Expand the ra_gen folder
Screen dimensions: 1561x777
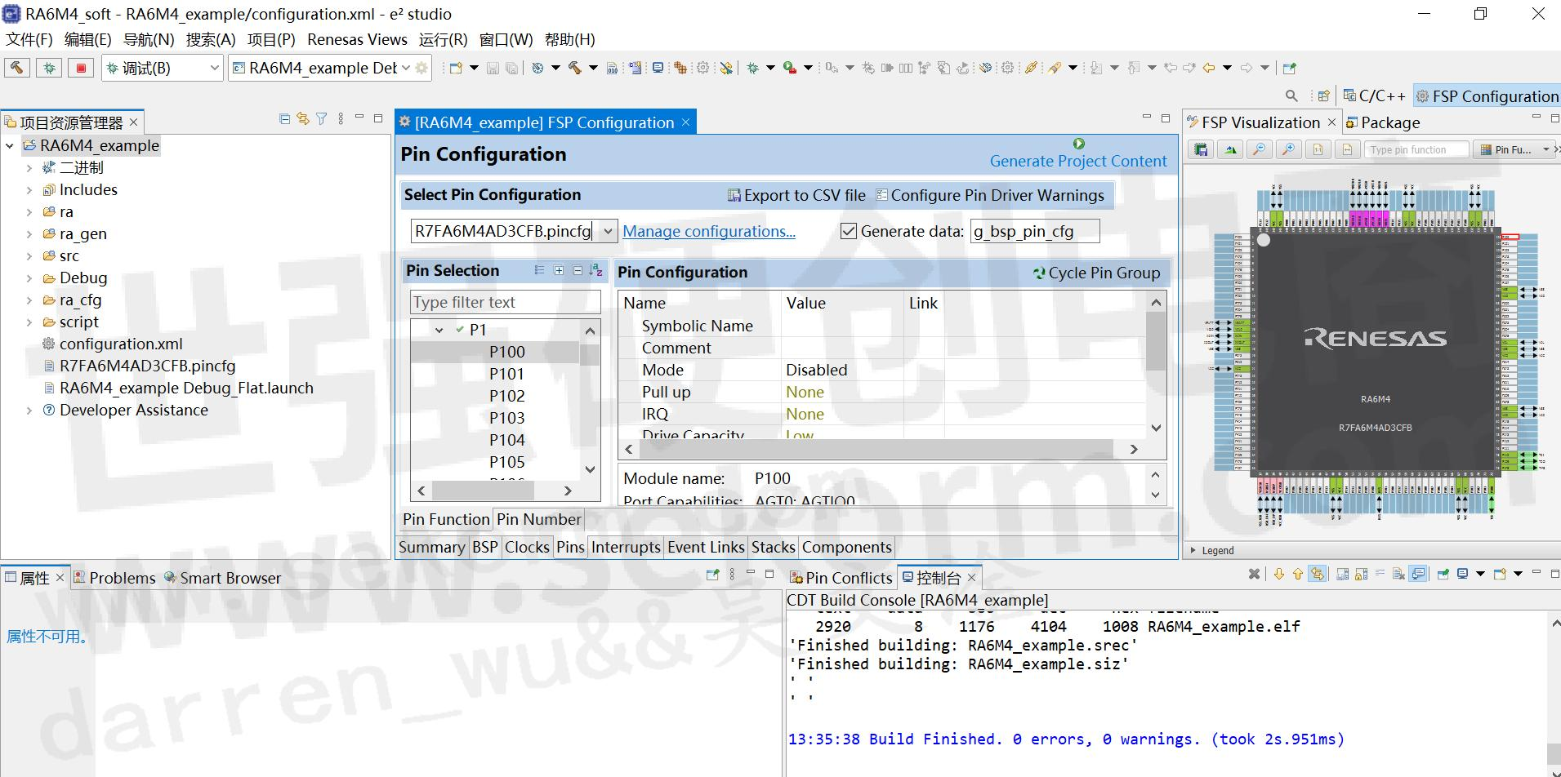click(29, 234)
